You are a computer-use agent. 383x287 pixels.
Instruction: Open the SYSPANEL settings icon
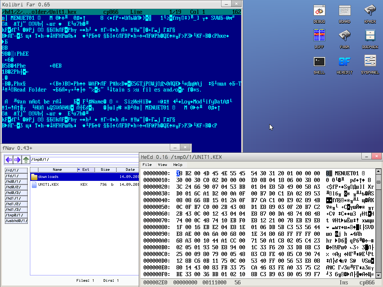tap(370, 63)
